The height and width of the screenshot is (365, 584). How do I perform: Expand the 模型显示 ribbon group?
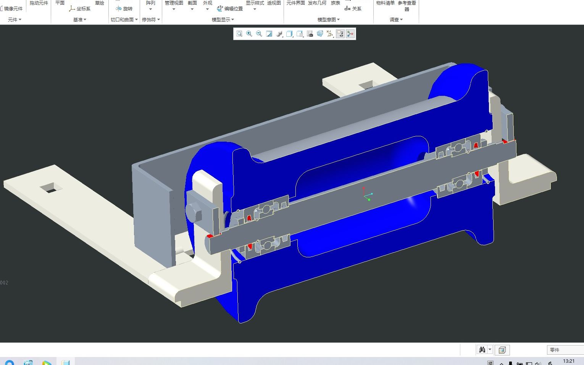[223, 19]
